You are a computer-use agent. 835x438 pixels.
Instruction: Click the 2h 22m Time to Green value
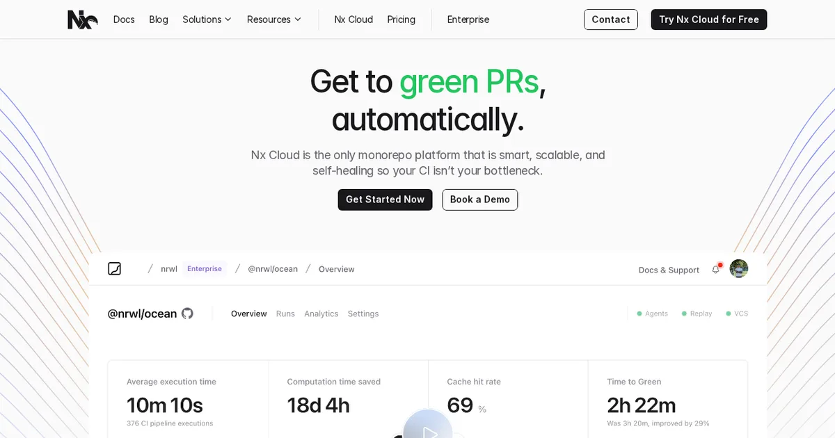[642, 405]
